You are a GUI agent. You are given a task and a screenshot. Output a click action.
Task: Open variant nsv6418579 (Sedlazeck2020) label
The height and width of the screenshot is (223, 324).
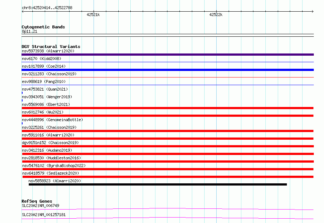pyautogui.click(x=51, y=173)
